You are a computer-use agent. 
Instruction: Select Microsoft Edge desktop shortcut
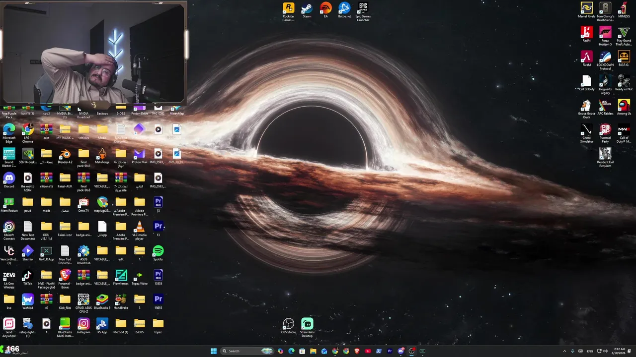tap(9, 133)
